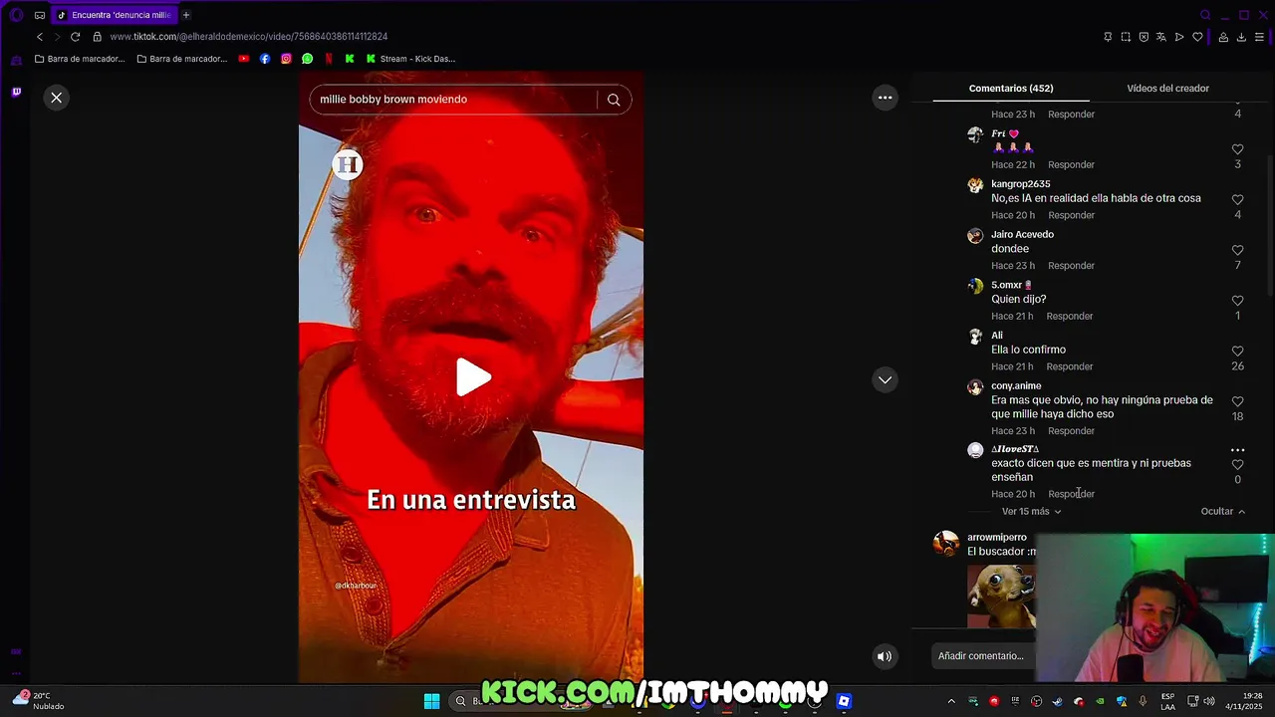Click the Twitch icon in Opera sidebar

tap(16, 92)
